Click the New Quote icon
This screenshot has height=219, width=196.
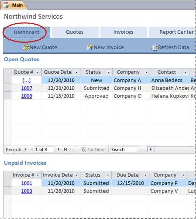26,48
